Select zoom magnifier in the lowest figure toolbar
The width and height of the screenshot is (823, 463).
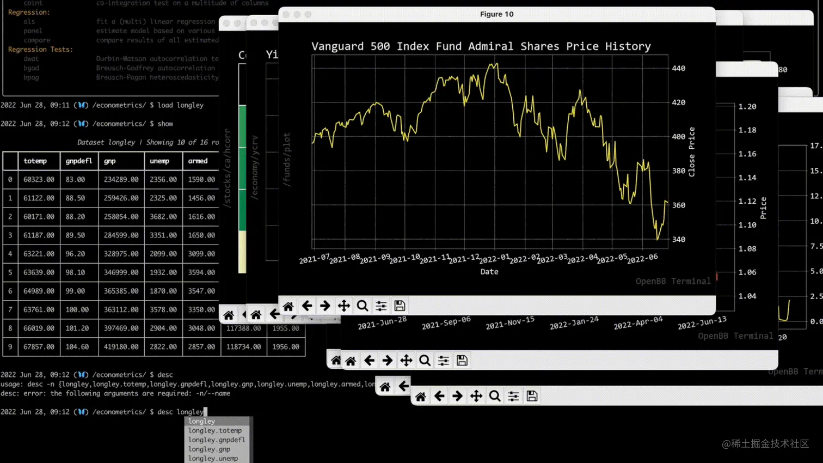pos(495,397)
